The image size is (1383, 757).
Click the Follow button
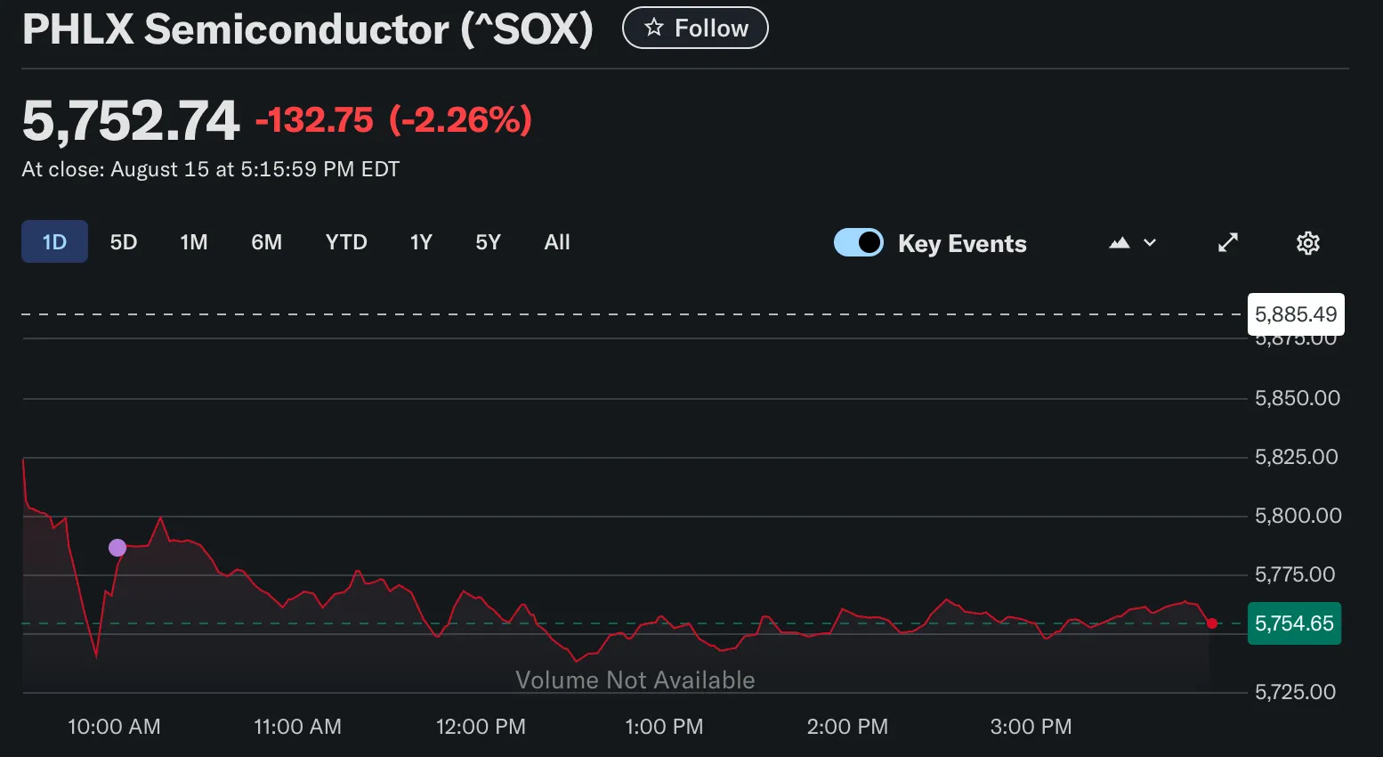pos(695,28)
